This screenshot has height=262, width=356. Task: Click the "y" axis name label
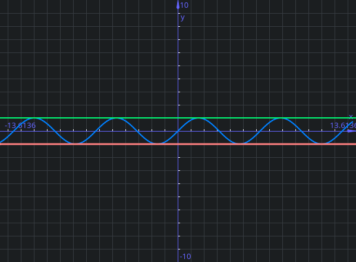(x=182, y=18)
